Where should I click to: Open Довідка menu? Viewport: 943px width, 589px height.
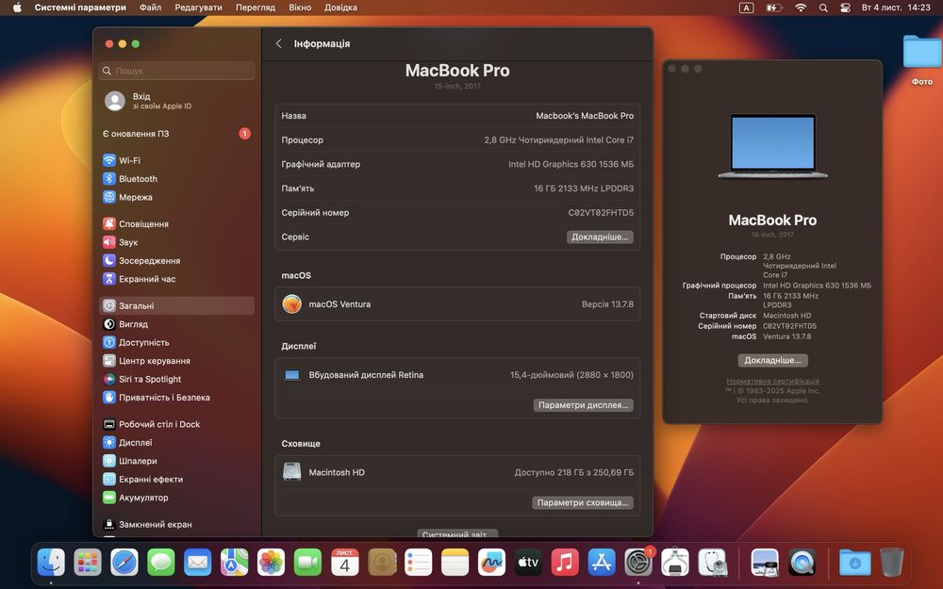tap(340, 8)
